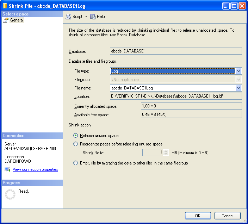The width and height of the screenshot is (248, 224).
Task: Maximize the Shrink File window
Action: point(234,6)
